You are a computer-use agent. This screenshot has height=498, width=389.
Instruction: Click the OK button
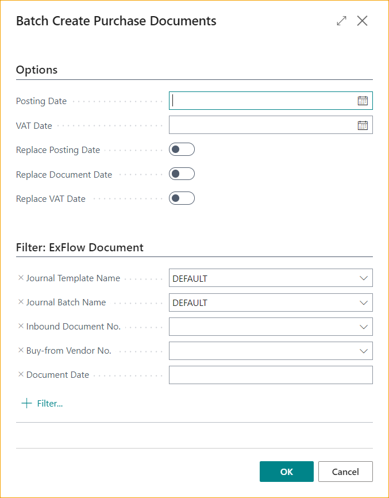click(x=287, y=472)
